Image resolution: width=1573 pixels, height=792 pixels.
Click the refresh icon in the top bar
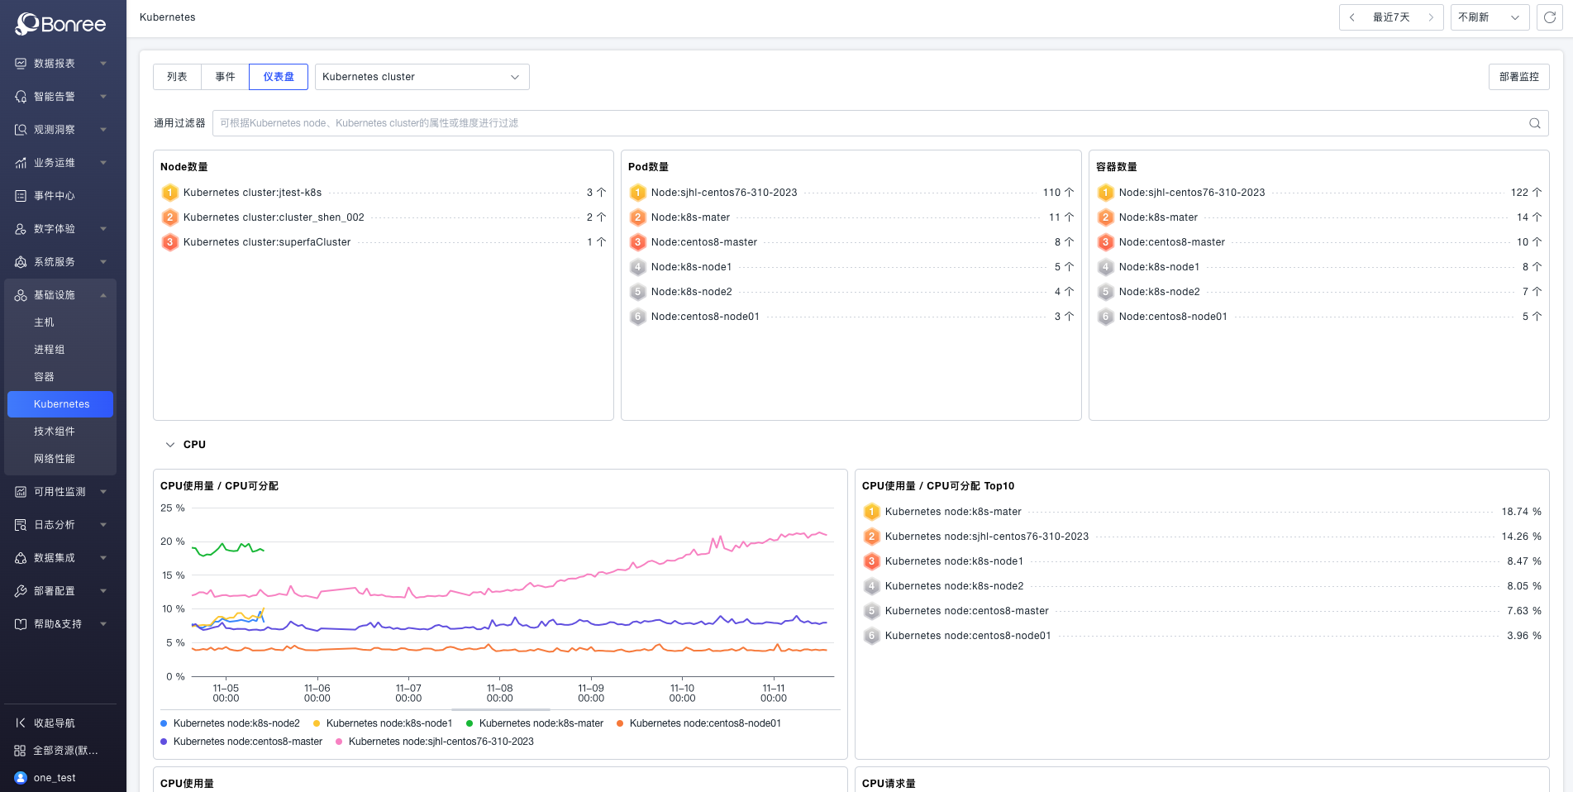coord(1549,17)
